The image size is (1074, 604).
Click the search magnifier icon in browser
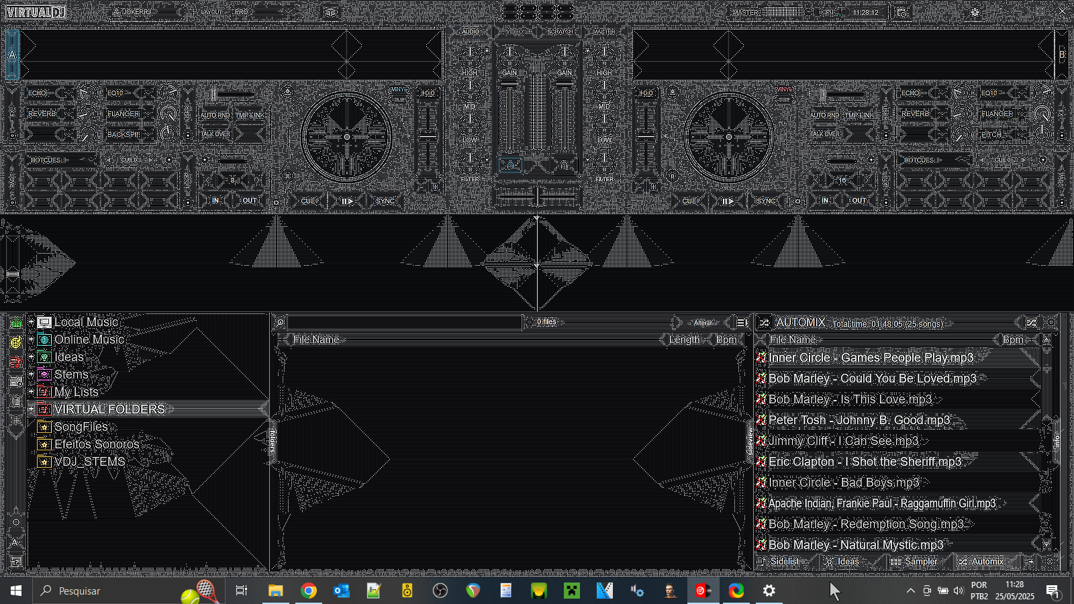(281, 323)
